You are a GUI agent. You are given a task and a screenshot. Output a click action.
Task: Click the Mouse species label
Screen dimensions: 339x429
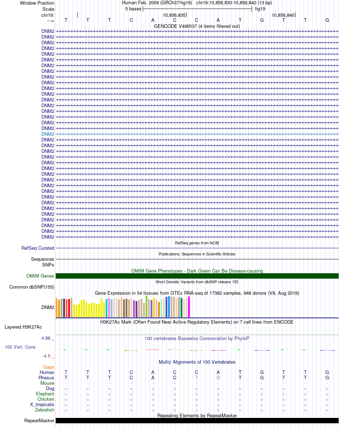click(47, 383)
